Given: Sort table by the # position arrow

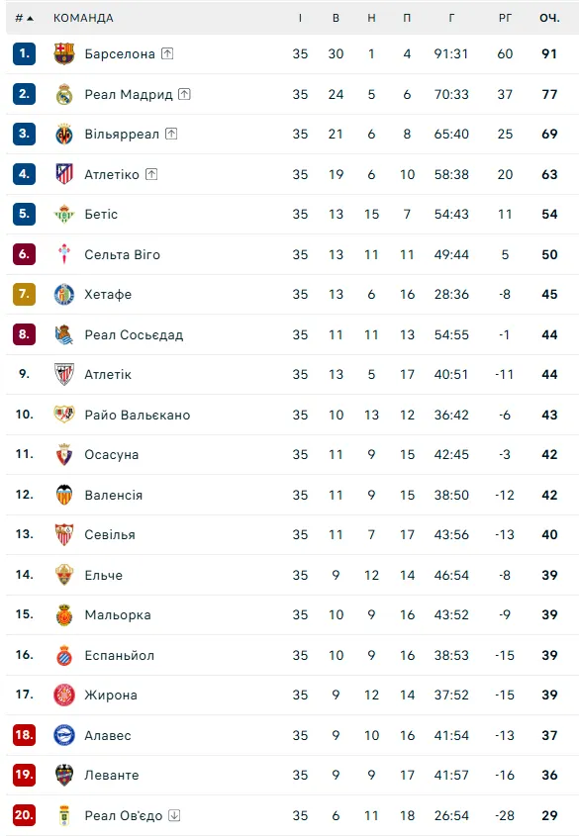Looking at the screenshot, I should coord(24,18).
